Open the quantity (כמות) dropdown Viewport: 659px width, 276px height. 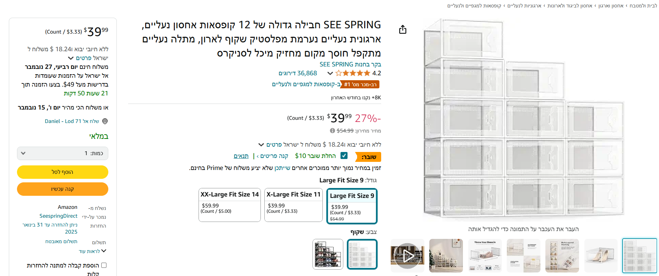(x=62, y=153)
